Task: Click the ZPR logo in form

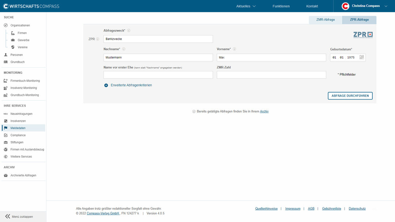Action: pos(363,34)
